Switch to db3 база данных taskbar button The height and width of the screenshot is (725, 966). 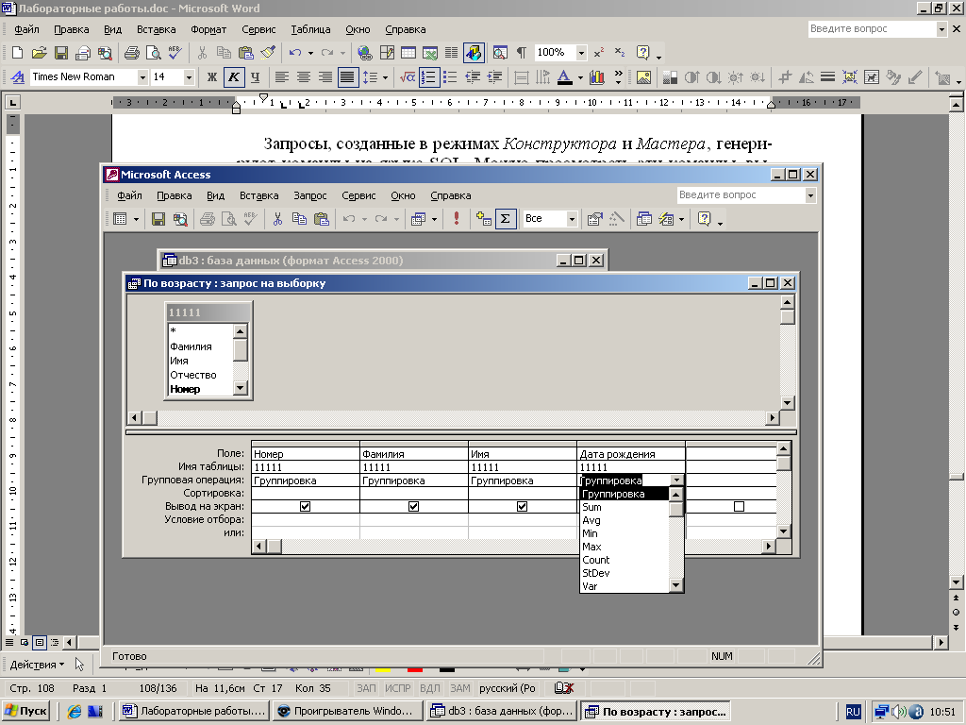(501, 711)
